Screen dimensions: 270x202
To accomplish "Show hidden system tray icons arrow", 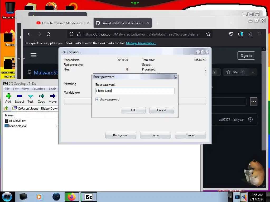I will tap(230, 197).
